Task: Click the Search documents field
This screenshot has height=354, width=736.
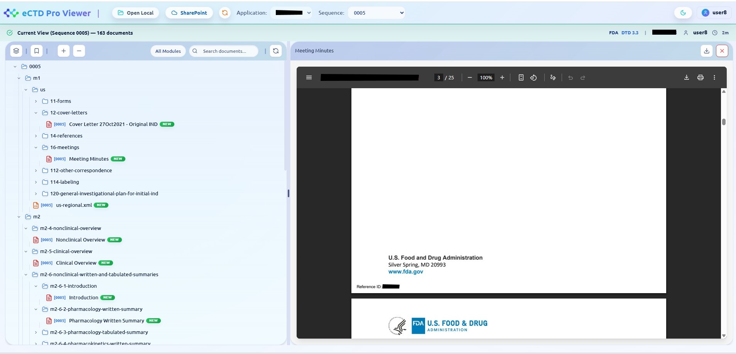Action: 224,51
